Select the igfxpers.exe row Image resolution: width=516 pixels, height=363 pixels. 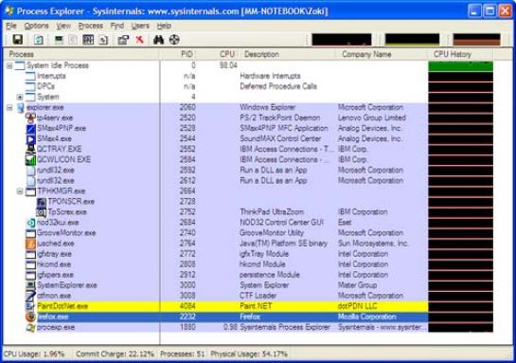pyautogui.click(x=248, y=275)
